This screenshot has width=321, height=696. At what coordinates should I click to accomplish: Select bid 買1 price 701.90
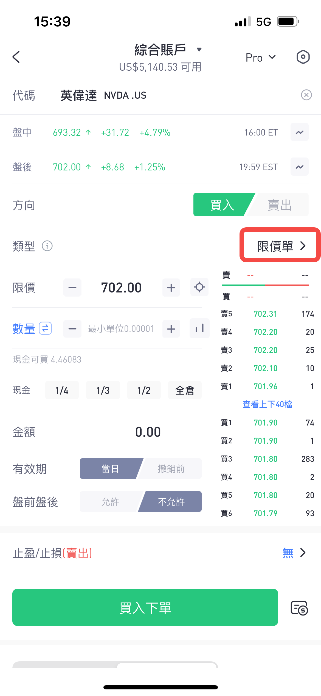(265, 422)
